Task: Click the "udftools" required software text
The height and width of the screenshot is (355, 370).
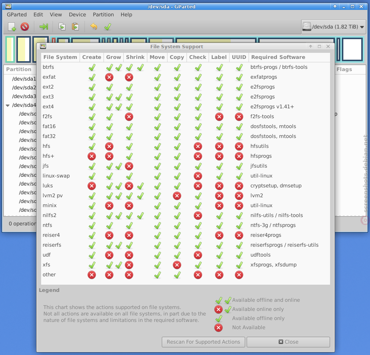Action: pos(260,255)
